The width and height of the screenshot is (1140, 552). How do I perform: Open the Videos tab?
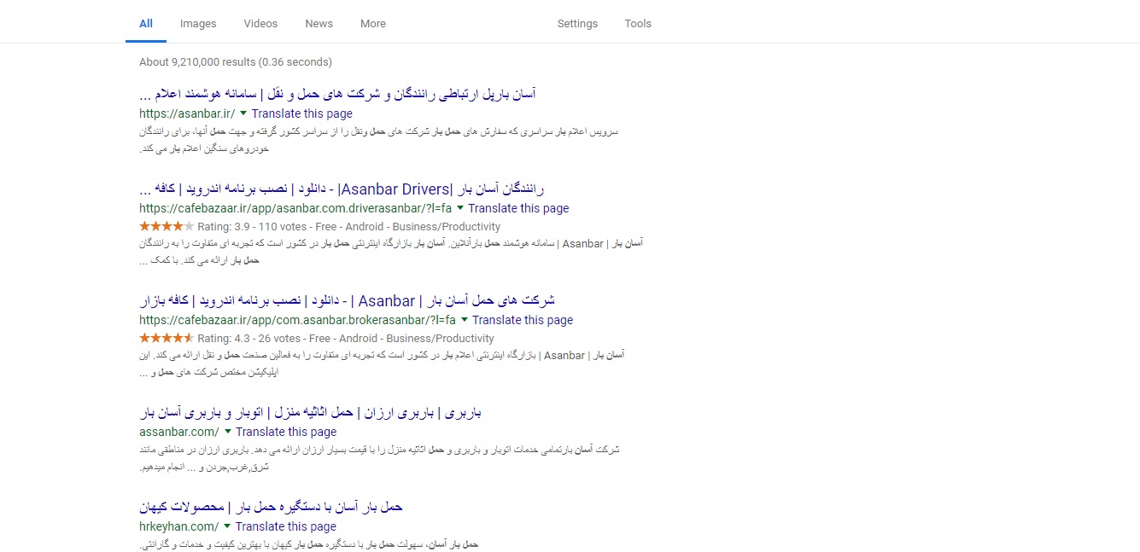tap(260, 24)
